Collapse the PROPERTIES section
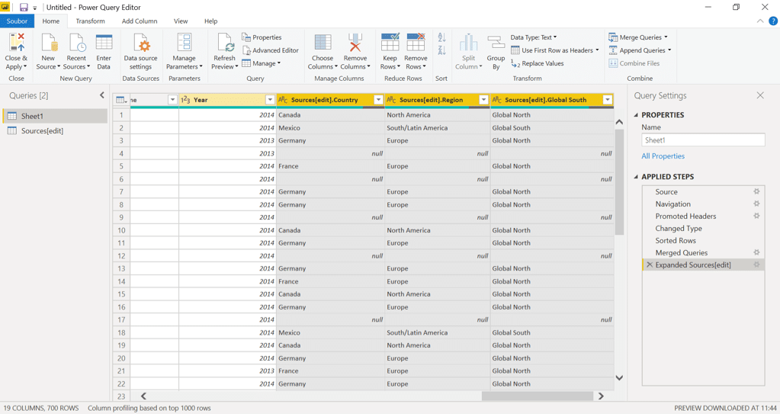780x414 pixels. pyautogui.click(x=636, y=115)
